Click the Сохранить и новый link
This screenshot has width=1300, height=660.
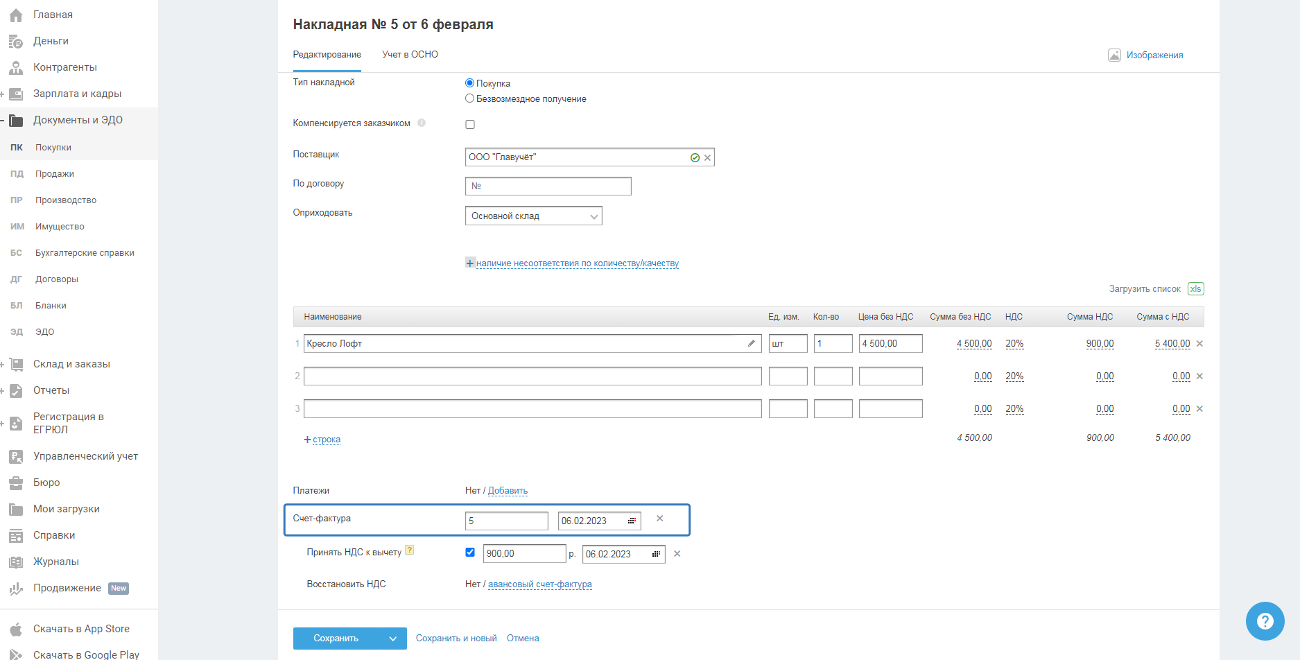[456, 639]
